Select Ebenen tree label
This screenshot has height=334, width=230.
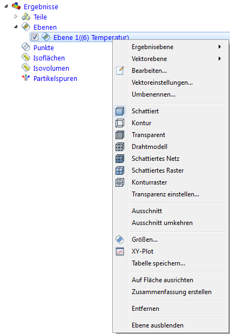click(45, 28)
